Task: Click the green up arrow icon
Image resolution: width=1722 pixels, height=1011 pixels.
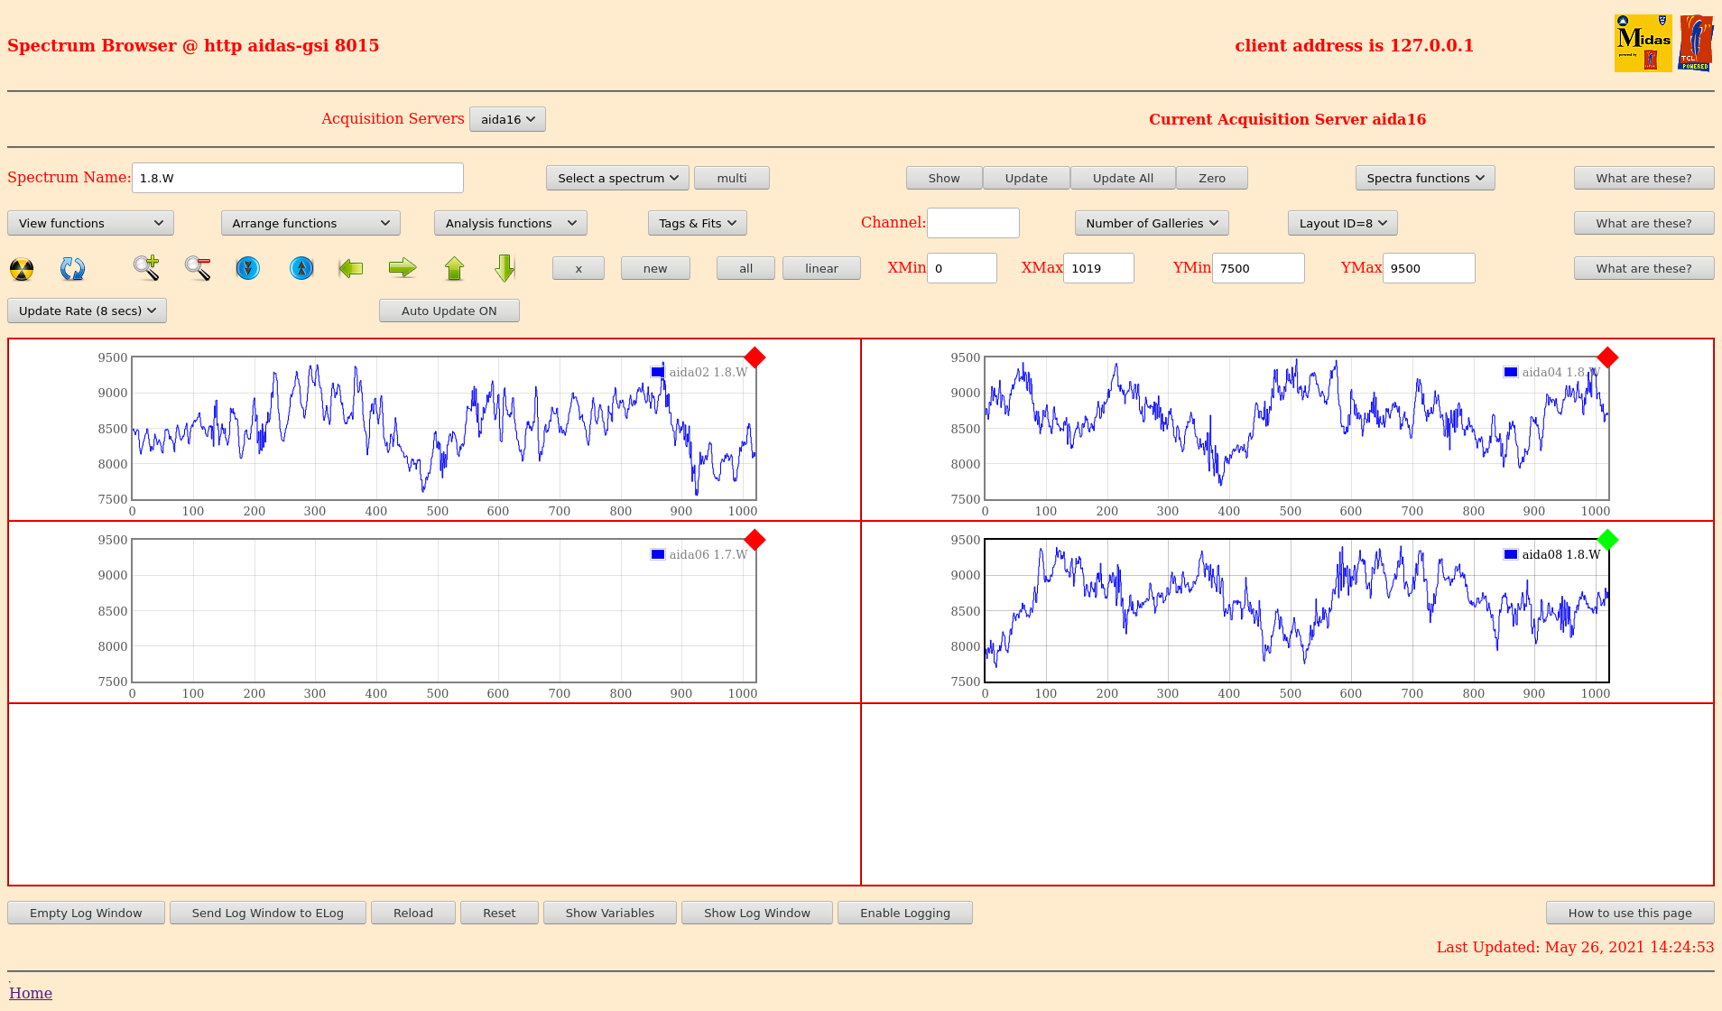Action: click(x=454, y=268)
